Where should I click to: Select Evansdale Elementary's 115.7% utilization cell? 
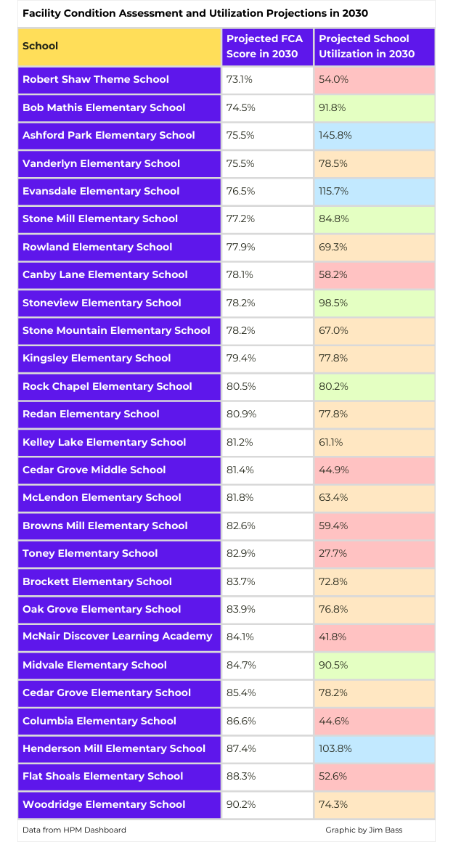375,191
